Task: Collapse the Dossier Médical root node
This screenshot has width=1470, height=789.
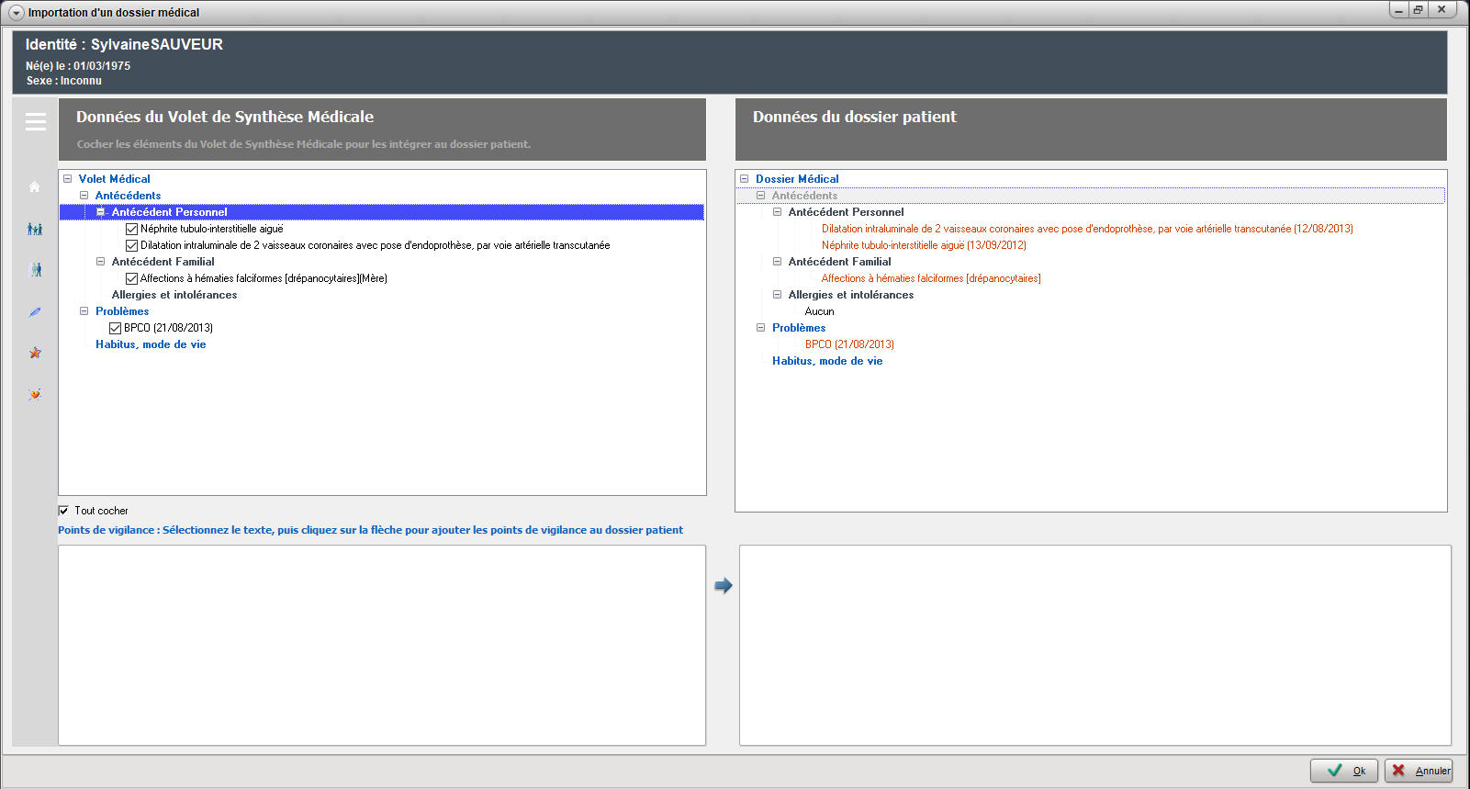Action: [745, 179]
